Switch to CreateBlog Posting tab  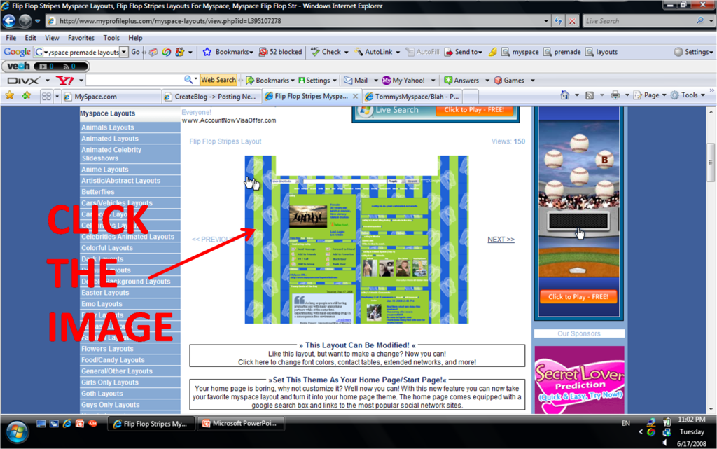pos(211,97)
